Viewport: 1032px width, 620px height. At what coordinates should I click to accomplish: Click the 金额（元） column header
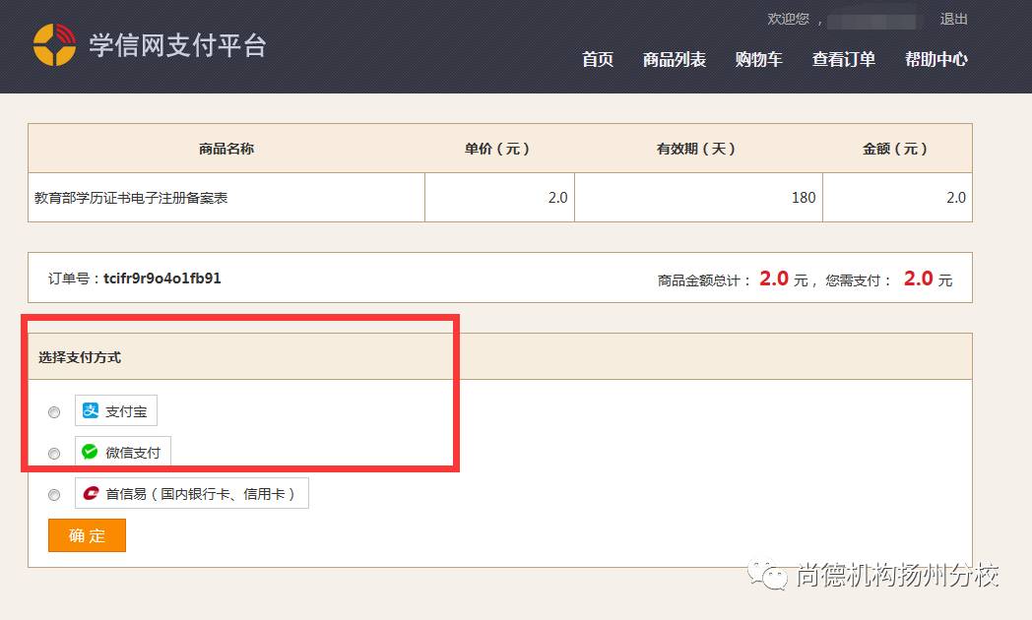[x=895, y=149]
